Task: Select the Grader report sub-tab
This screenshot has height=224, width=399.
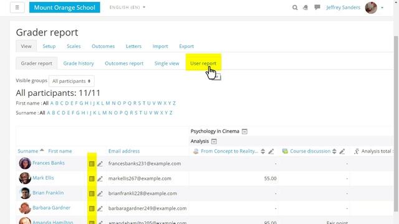Action: [x=36, y=63]
